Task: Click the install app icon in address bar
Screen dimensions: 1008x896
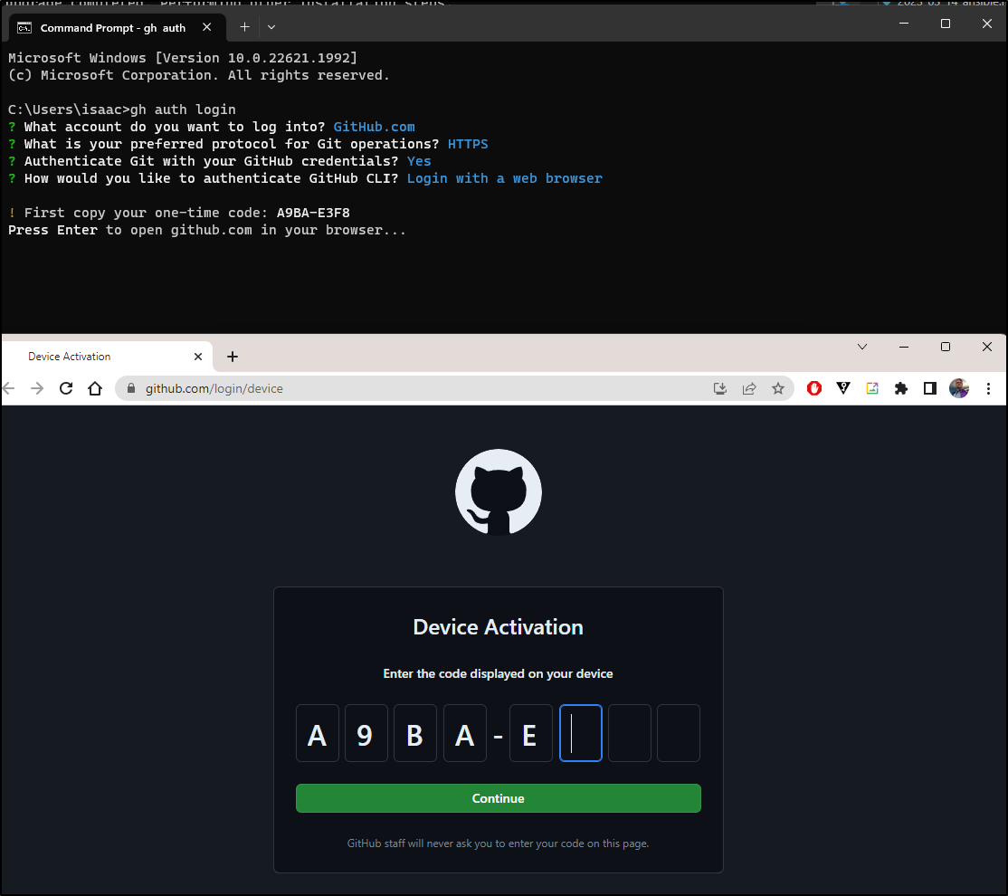Action: point(720,388)
